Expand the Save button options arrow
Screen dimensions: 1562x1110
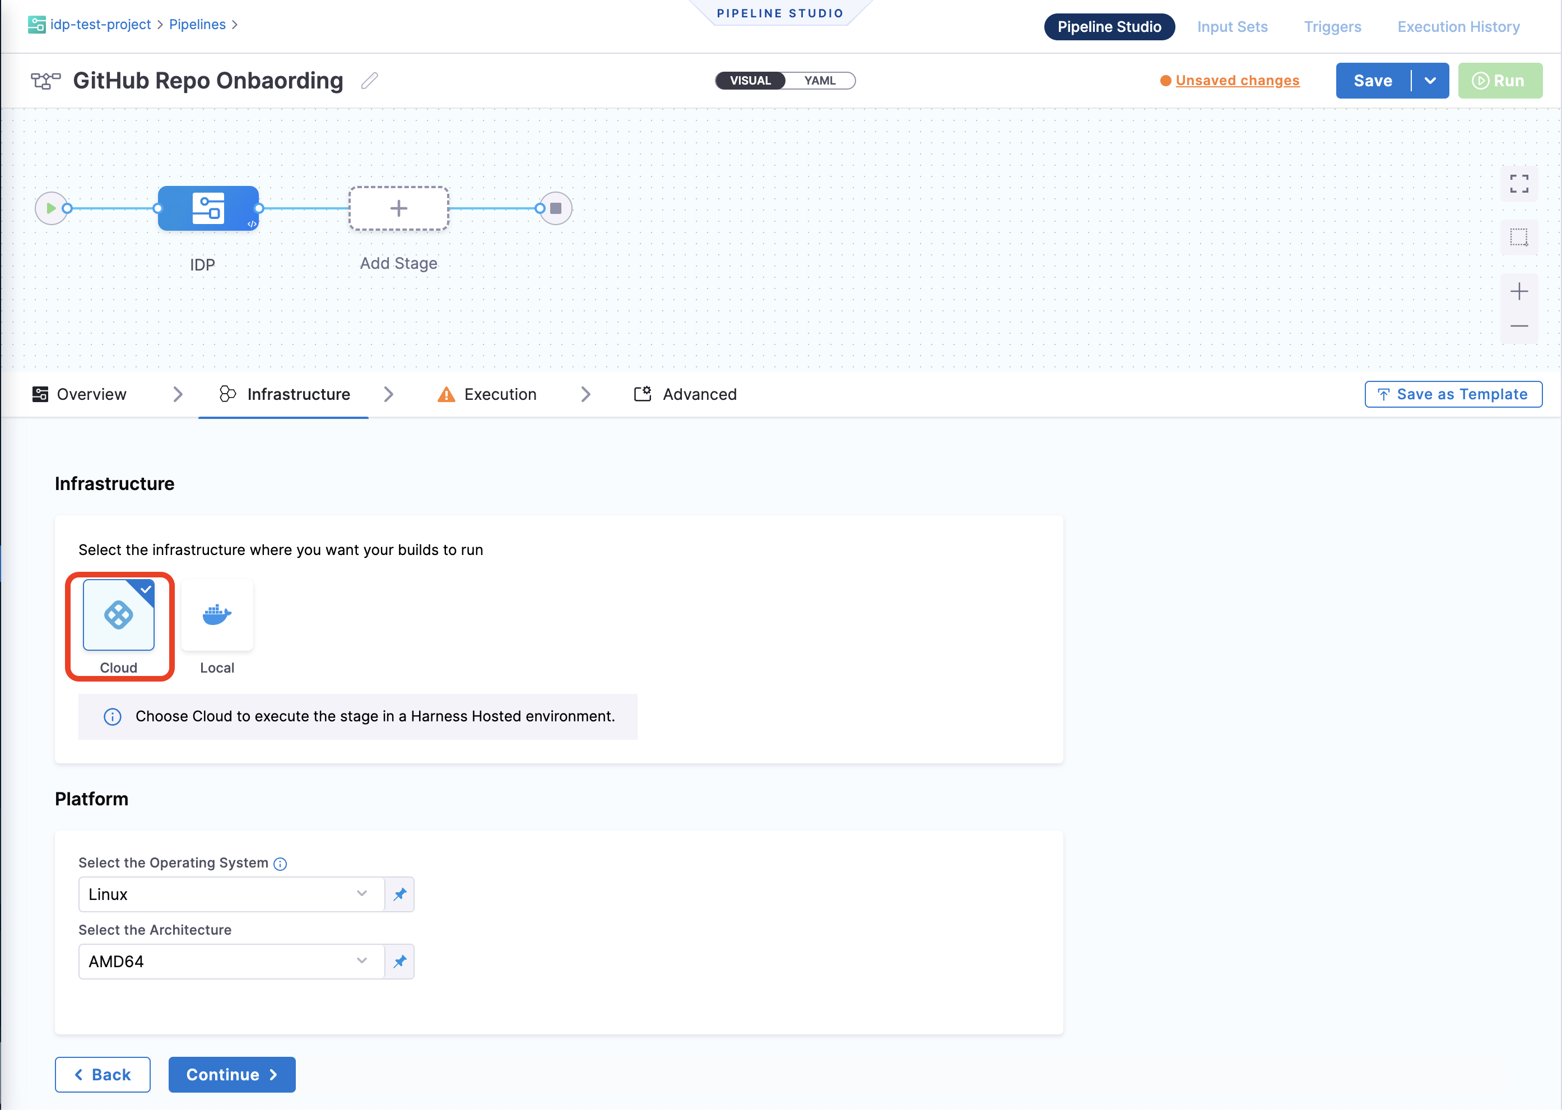click(1430, 81)
